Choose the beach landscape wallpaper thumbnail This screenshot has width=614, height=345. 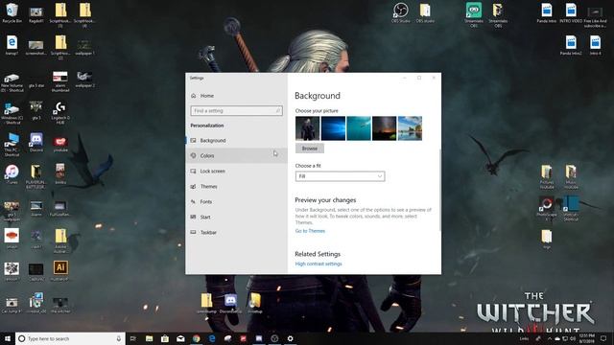tap(410, 128)
